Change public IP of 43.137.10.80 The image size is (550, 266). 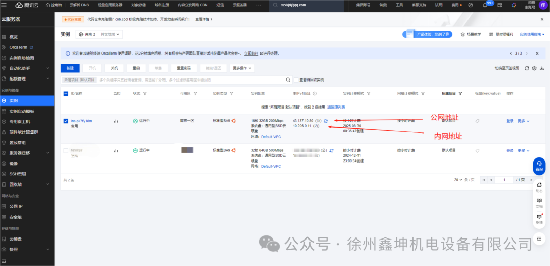326,121
